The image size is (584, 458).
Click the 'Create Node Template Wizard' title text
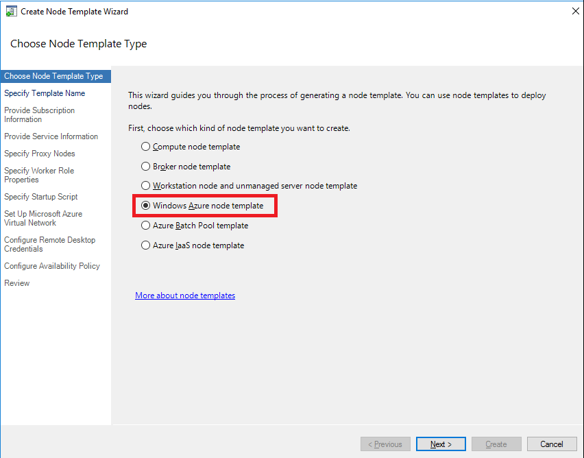pyautogui.click(x=74, y=12)
